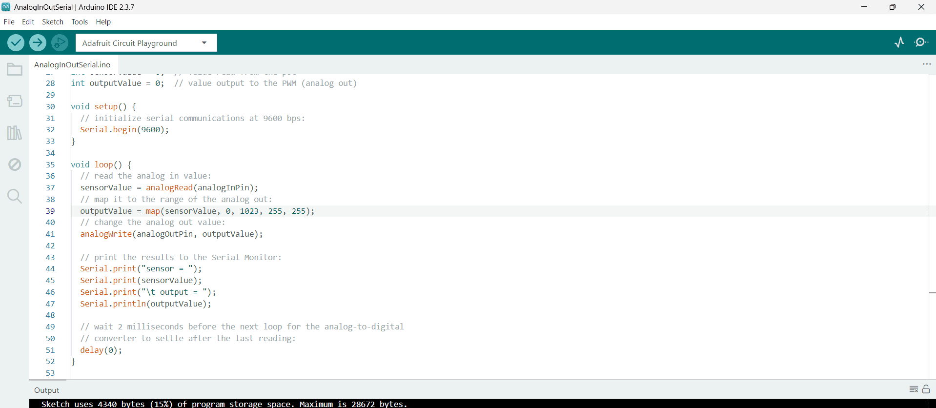Place cursor on the delay(0) line
This screenshot has width=936, height=408.
click(x=101, y=350)
